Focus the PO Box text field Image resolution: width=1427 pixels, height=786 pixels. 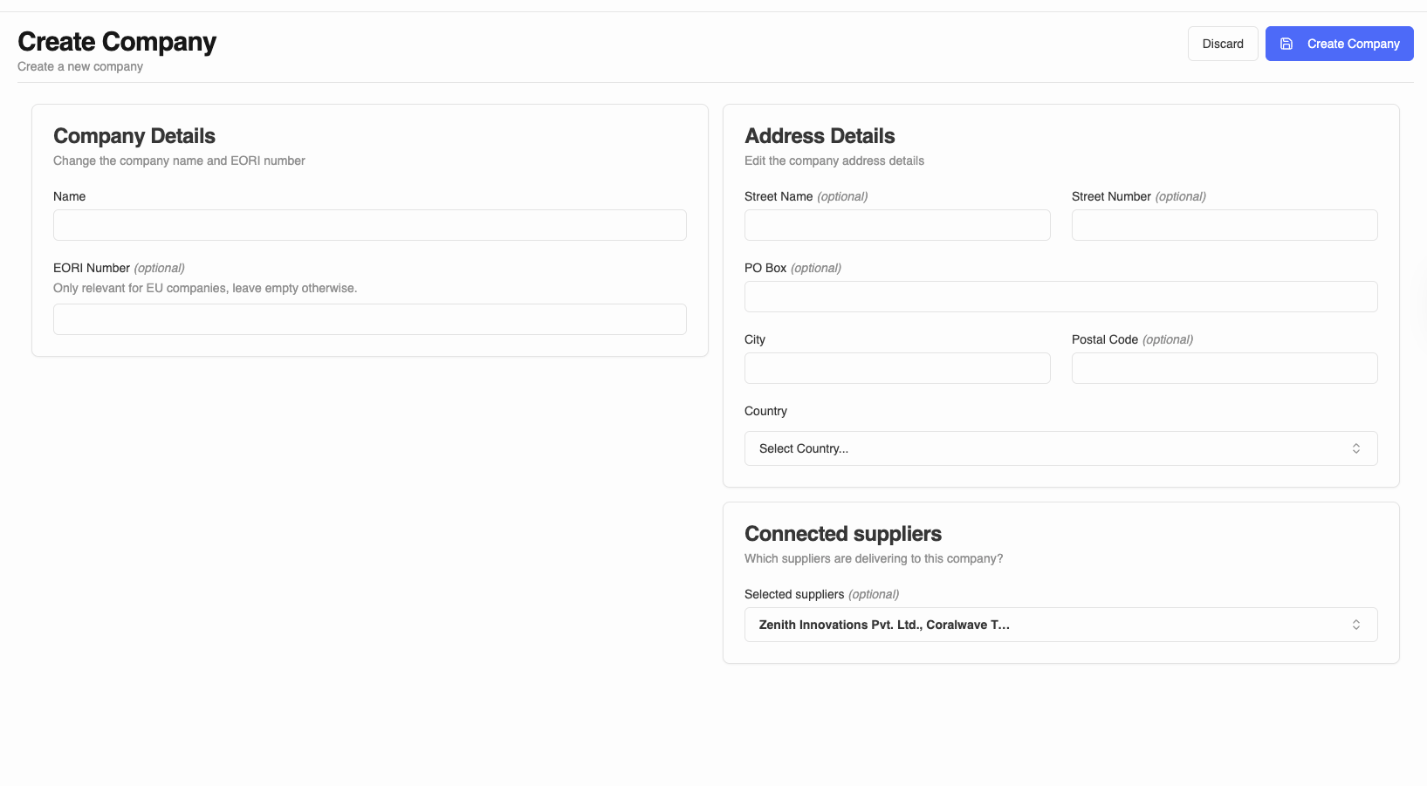tap(1060, 297)
